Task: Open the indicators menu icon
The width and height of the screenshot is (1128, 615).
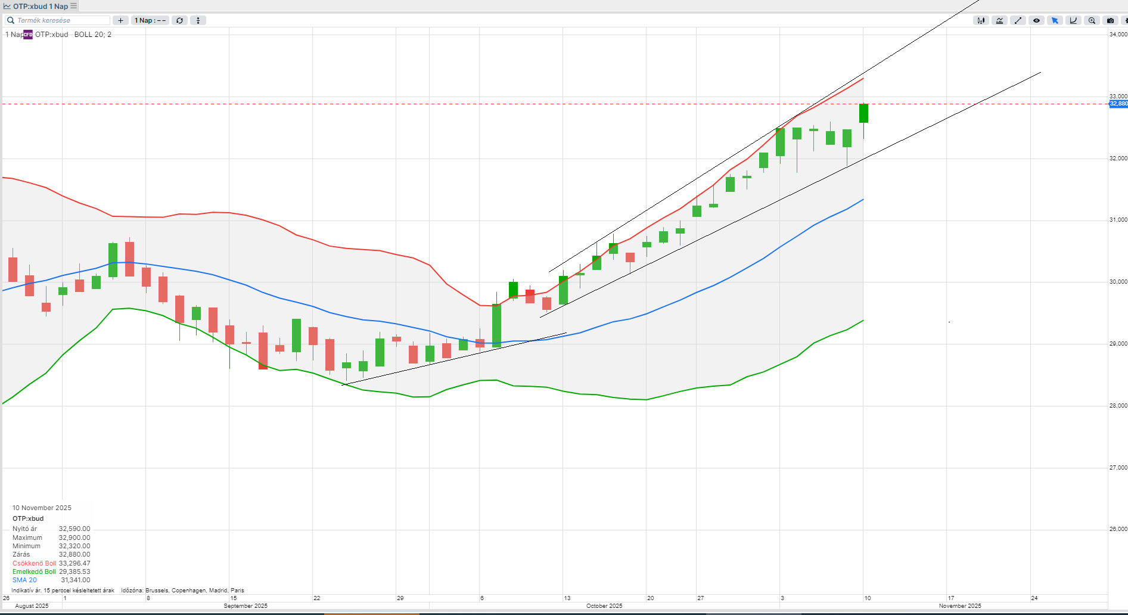Action: 999,20
